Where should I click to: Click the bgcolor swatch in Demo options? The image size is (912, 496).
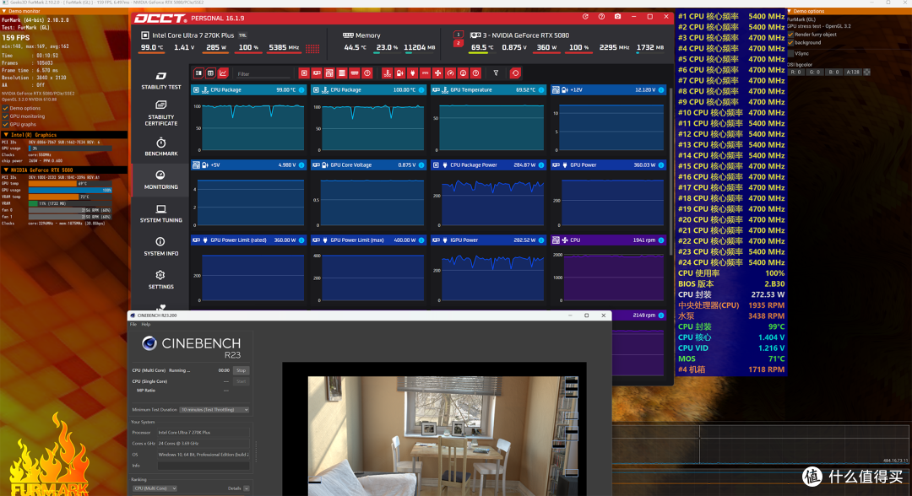pyautogui.click(x=866, y=72)
